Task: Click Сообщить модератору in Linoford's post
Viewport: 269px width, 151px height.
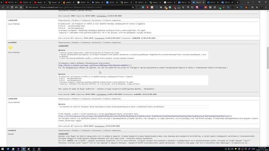Action: tap(112, 130)
